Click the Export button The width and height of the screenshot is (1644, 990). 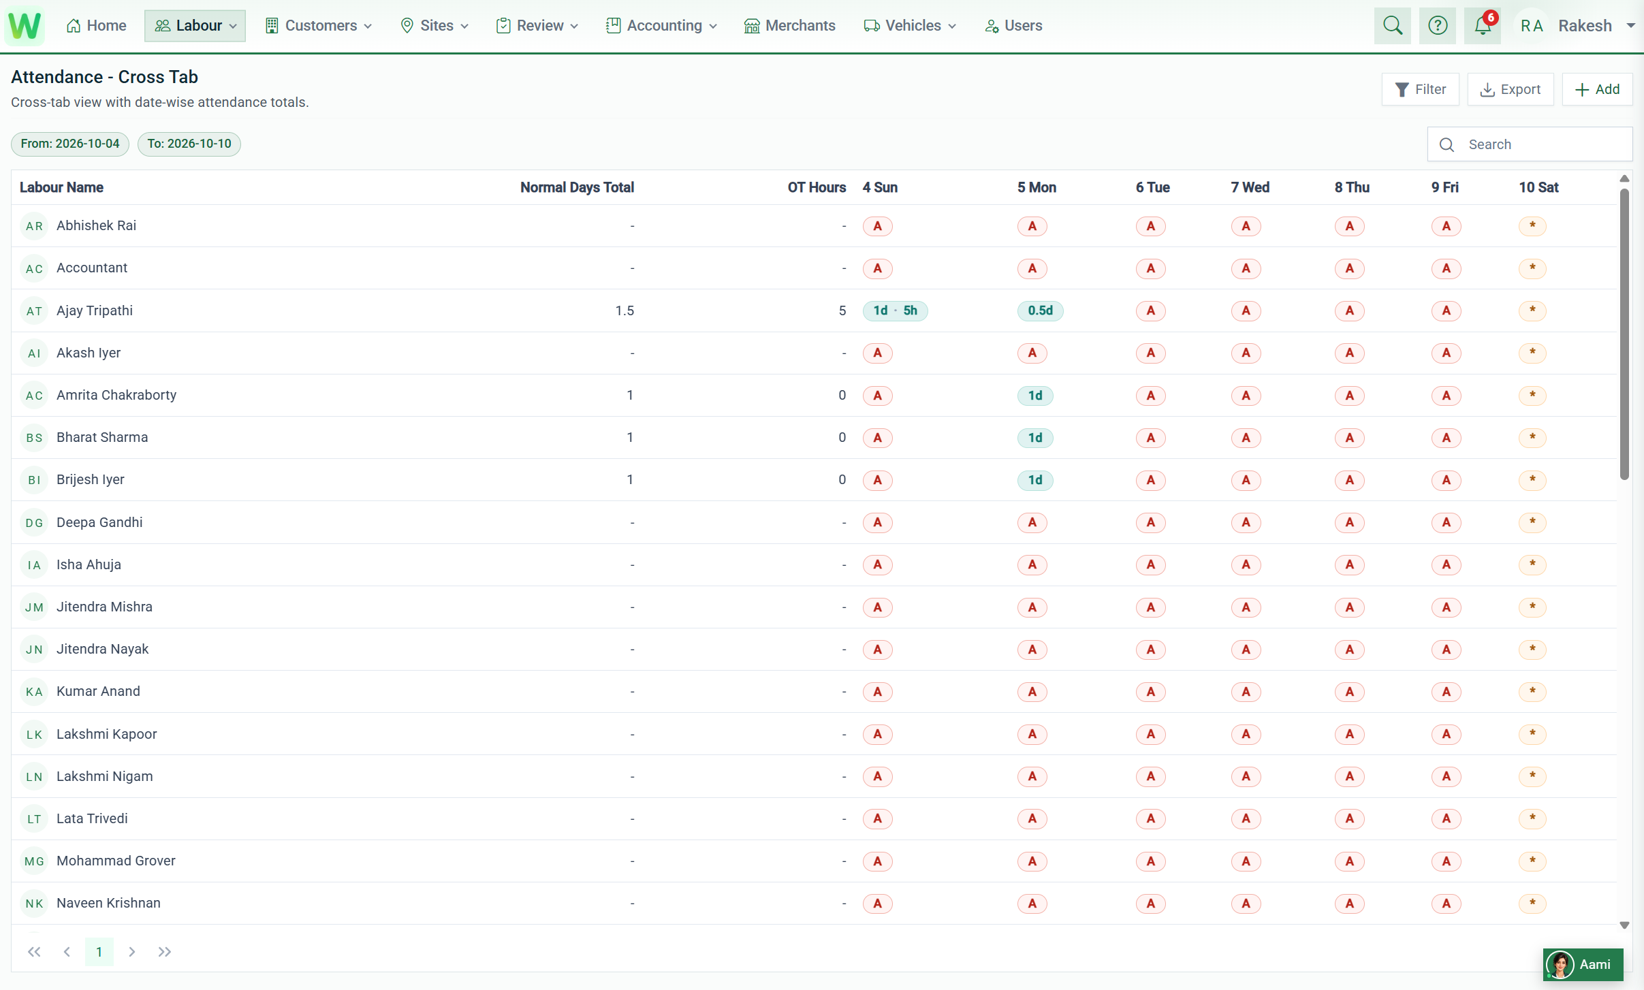coord(1510,89)
